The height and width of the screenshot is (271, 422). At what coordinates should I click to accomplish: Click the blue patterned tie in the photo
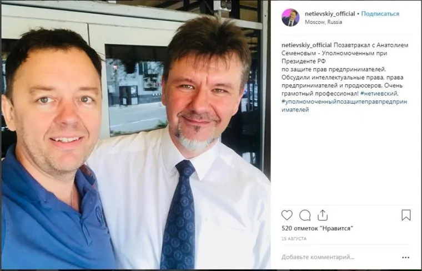tap(178, 215)
